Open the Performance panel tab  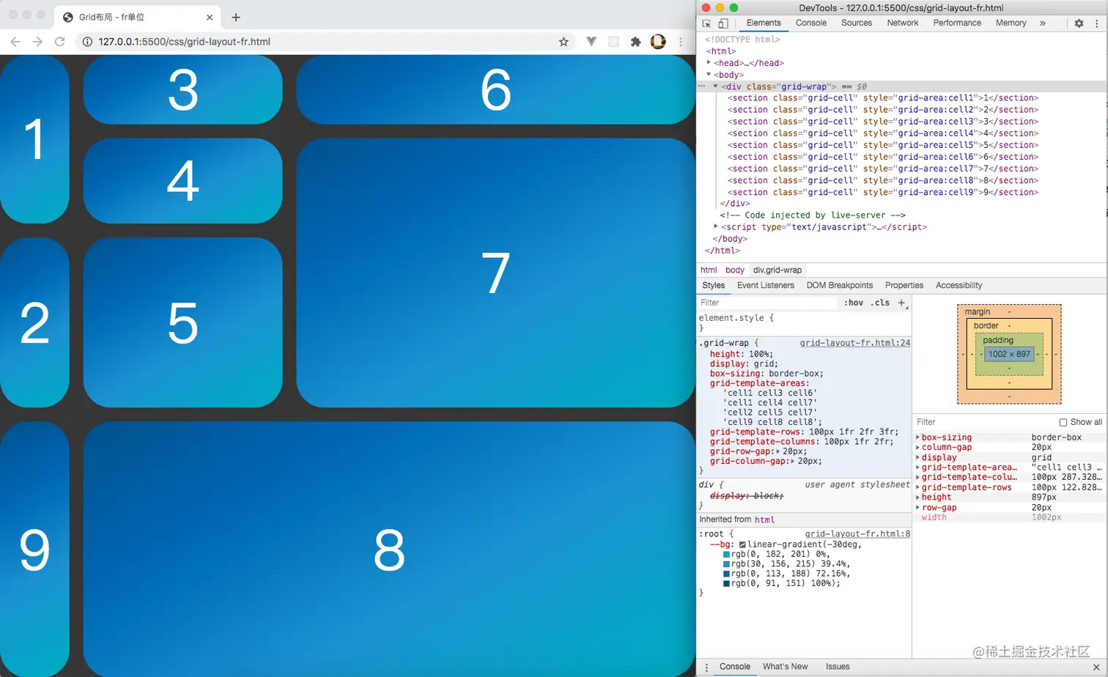point(957,23)
